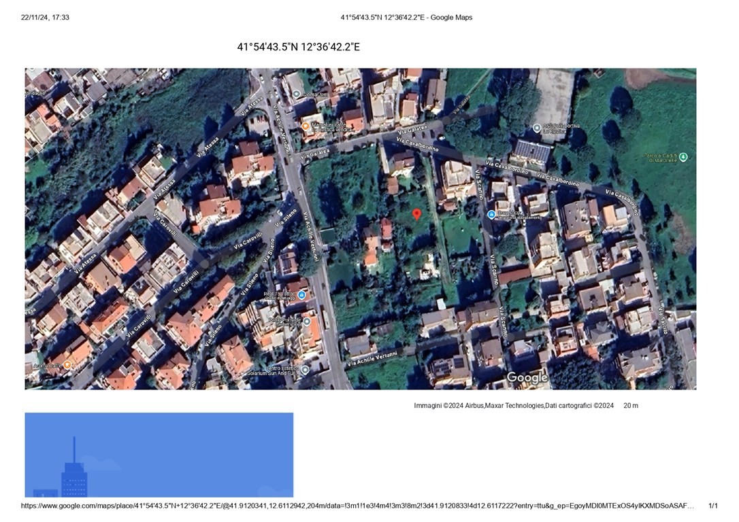This screenshot has height=522, width=739.
Task: Select the Centro Estetico Solarium pin
Action: pyautogui.click(x=305, y=370)
